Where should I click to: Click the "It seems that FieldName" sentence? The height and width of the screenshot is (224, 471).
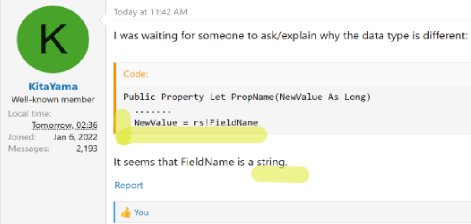tap(200, 162)
